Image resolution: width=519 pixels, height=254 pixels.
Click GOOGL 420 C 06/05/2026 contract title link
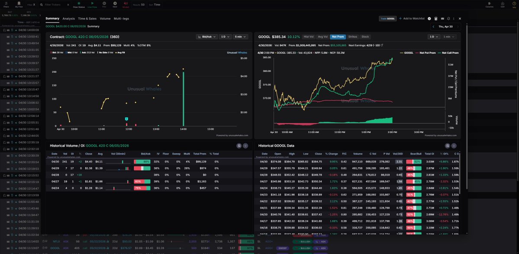pyautogui.click(x=87, y=37)
